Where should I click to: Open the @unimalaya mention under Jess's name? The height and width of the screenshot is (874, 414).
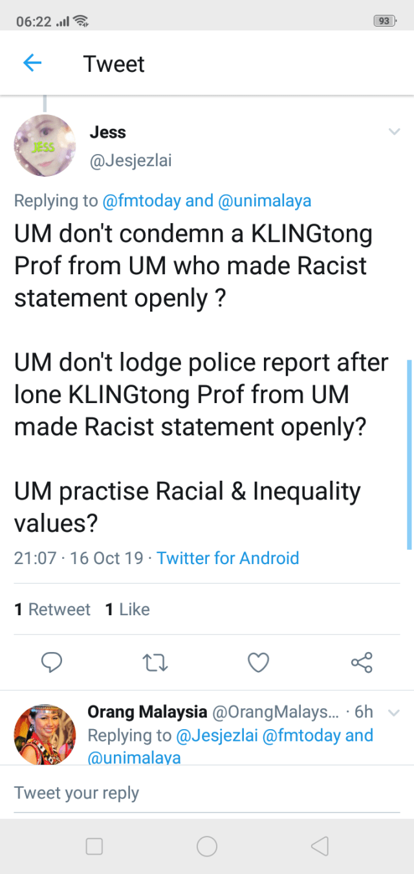pyautogui.click(x=265, y=201)
